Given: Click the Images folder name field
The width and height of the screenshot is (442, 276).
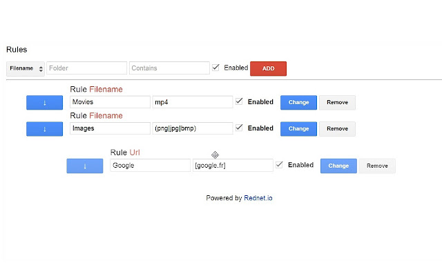Looking at the screenshot, I should tap(110, 128).
